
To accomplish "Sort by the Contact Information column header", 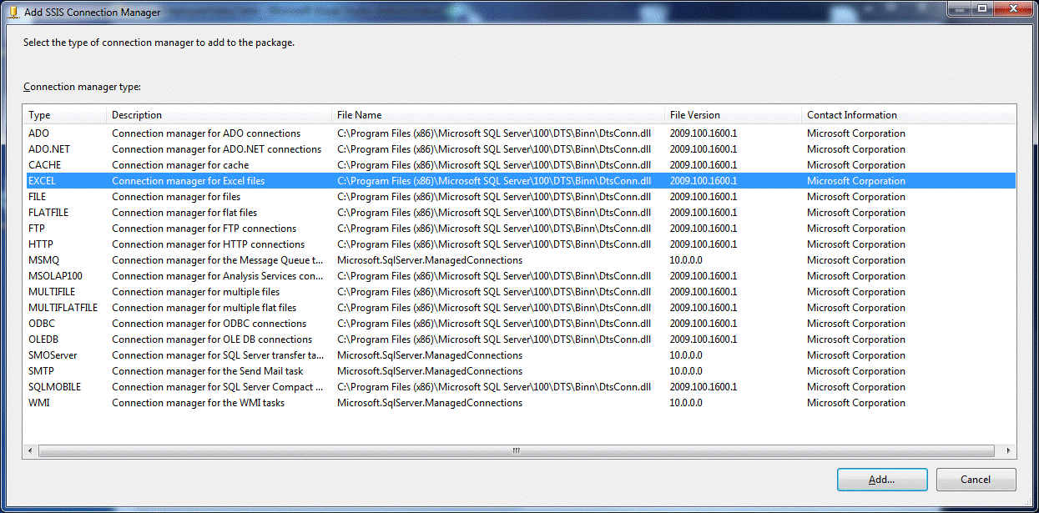I will point(909,115).
